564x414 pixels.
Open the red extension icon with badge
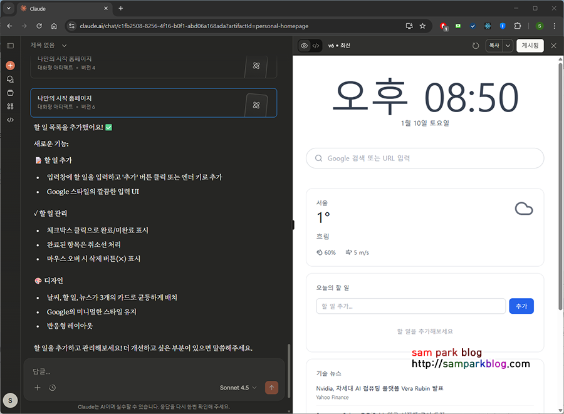[x=444, y=26]
